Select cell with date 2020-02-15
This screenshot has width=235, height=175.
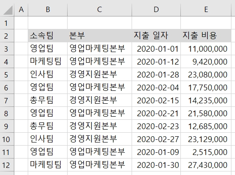[x=156, y=100]
